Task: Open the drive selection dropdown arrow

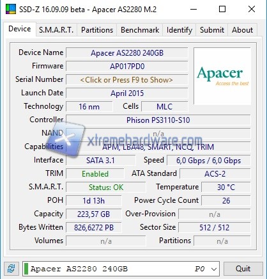Action: click(214, 269)
